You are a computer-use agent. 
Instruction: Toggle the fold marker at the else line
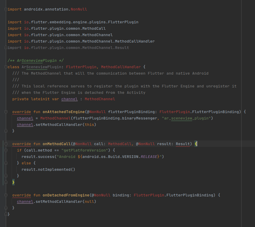(x=6, y=163)
